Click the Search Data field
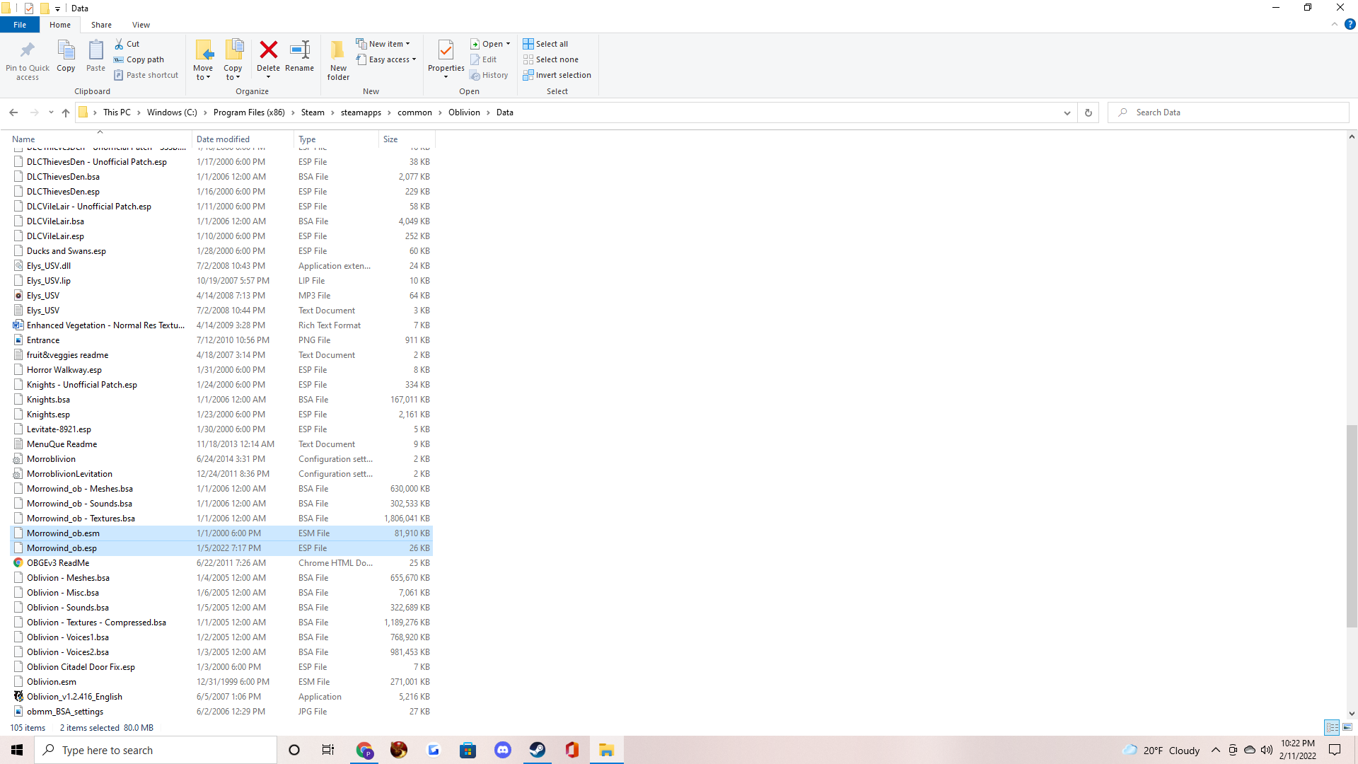Viewport: 1358px width, 764px height. point(1228,112)
